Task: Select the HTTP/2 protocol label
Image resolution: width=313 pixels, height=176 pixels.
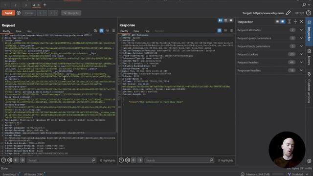Action: [x=299, y=13]
